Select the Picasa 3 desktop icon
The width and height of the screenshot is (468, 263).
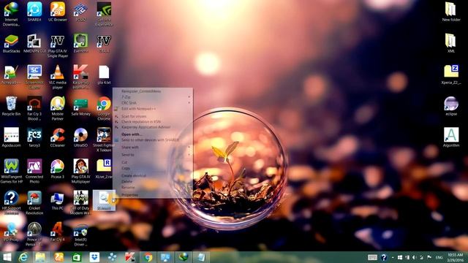tap(58, 169)
